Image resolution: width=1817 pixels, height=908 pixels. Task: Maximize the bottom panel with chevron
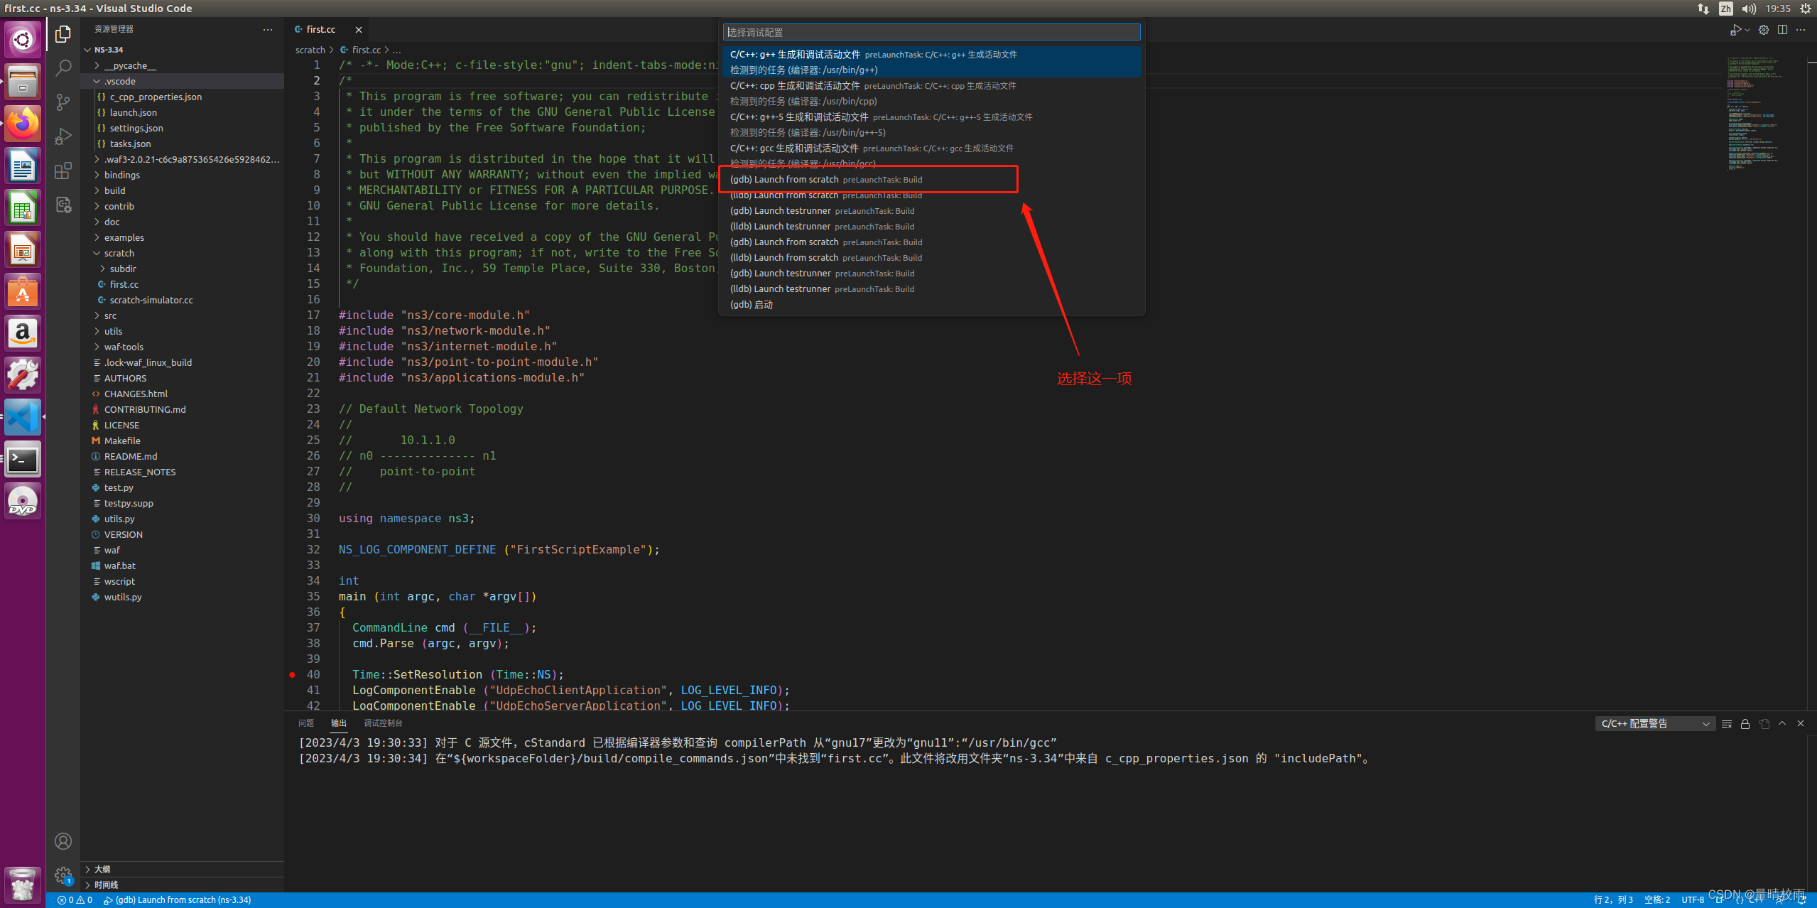(x=1782, y=724)
